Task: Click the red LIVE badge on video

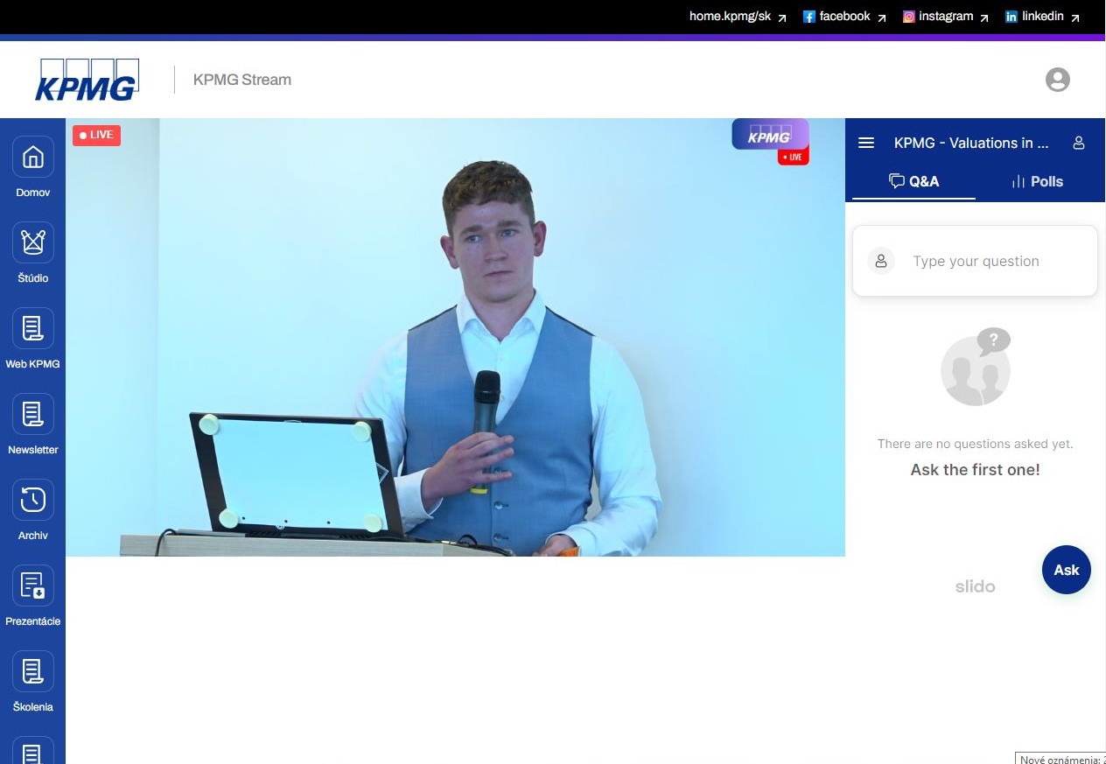Action: pos(96,135)
